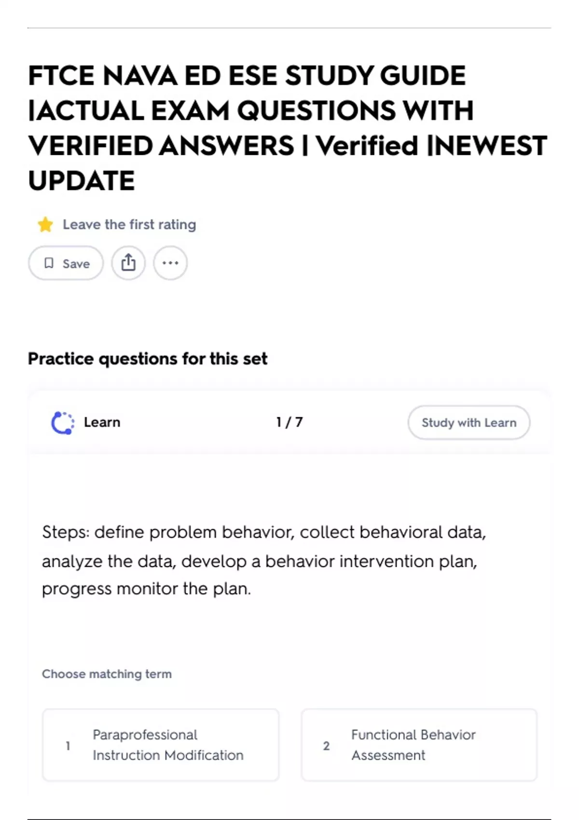The image size is (579, 820).
Task: Choose 'Functional Behavior Assessment' answer
Action: [413, 745]
